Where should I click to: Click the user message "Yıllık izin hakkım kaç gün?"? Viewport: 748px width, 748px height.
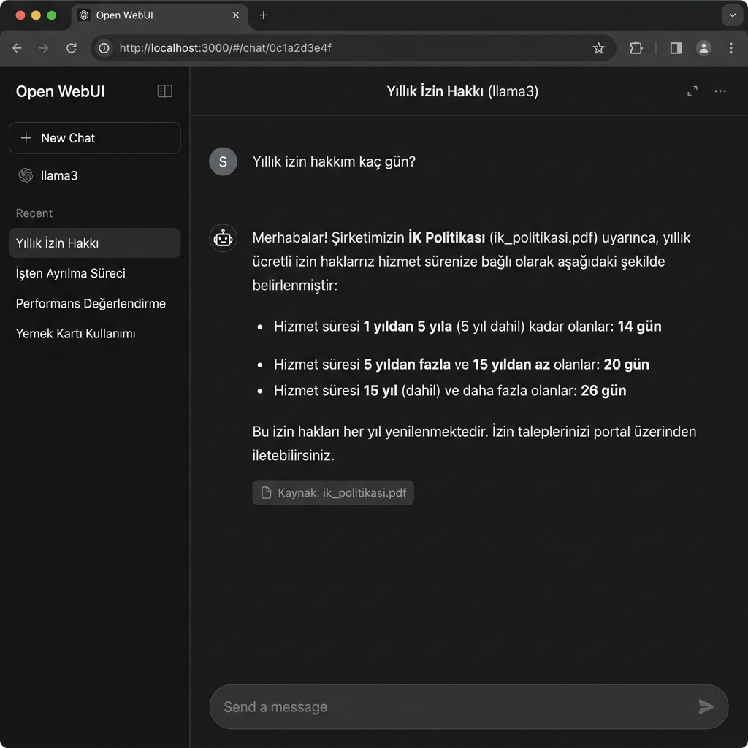(x=334, y=161)
